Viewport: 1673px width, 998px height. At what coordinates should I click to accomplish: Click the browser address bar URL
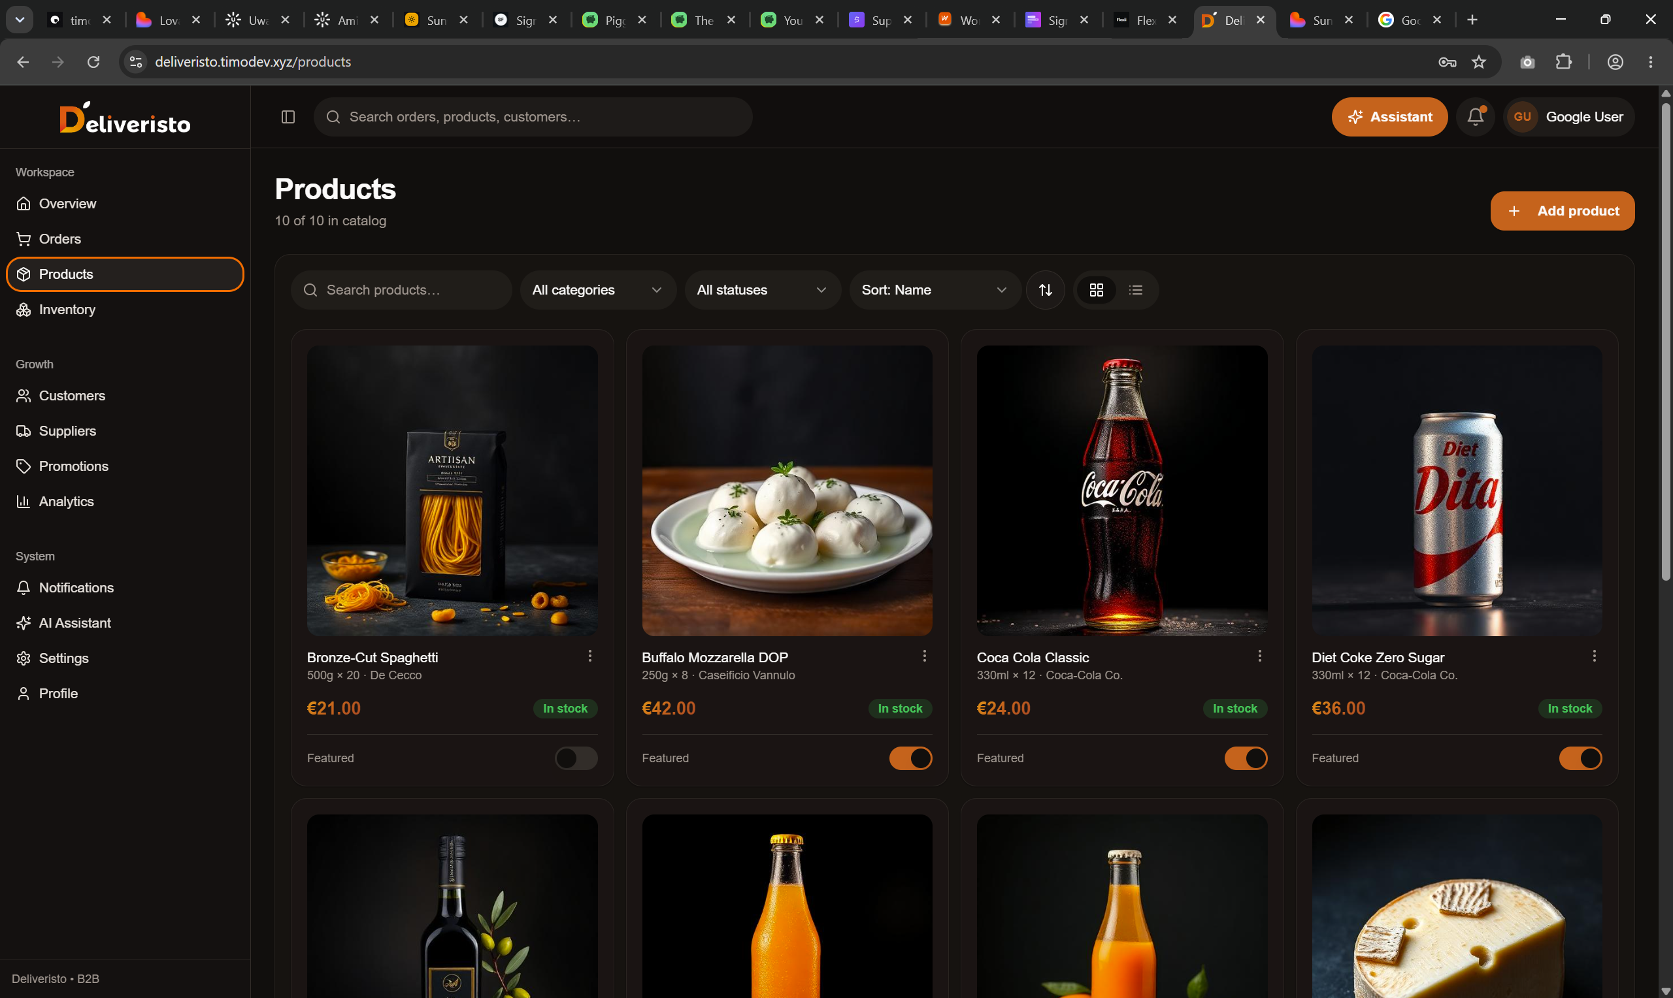(x=253, y=62)
